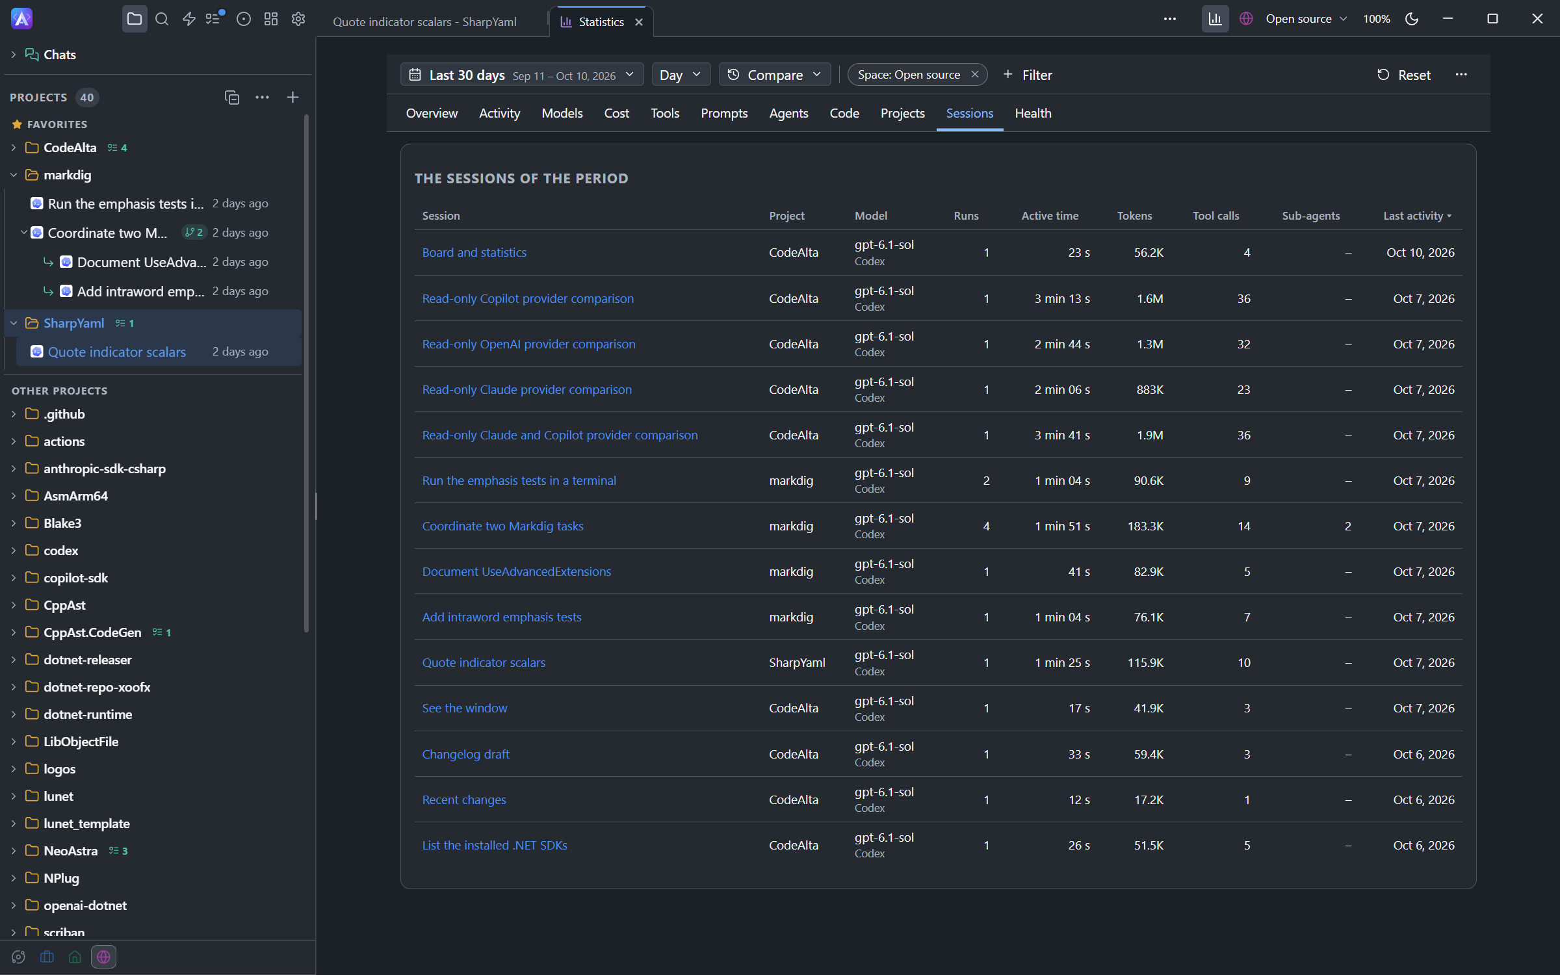Screen dimensions: 1560x975
Task: Toggle dark mode moon icon
Action: click(x=1412, y=19)
